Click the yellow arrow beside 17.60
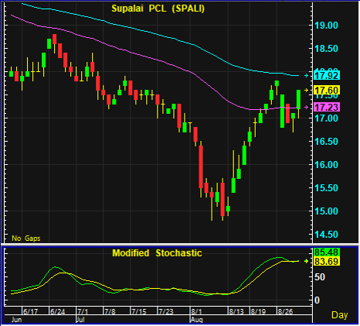 pos(306,90)
